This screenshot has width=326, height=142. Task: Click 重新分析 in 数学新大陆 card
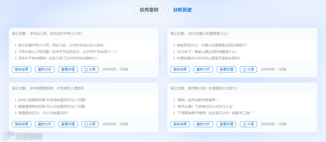click(x=203, y=124)
